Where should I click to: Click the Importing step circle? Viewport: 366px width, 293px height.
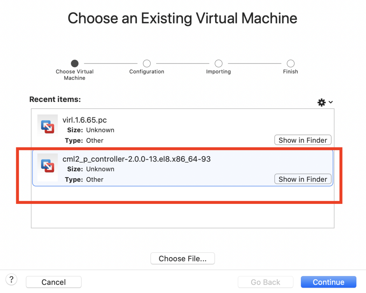coord(218,63)
